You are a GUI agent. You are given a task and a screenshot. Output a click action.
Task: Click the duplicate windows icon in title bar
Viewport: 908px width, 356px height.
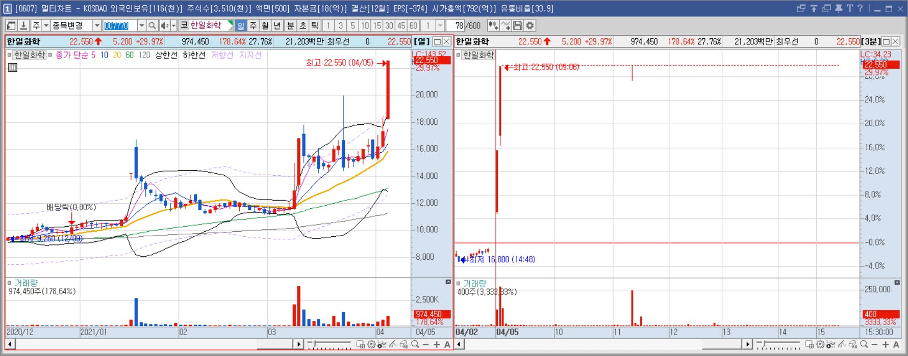(826, 8)
